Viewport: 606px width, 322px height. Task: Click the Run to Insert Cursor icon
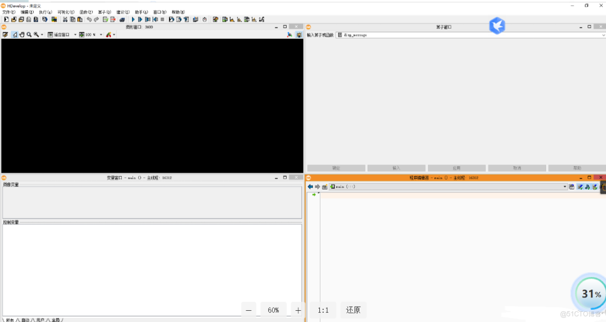(x=140, y=19)
